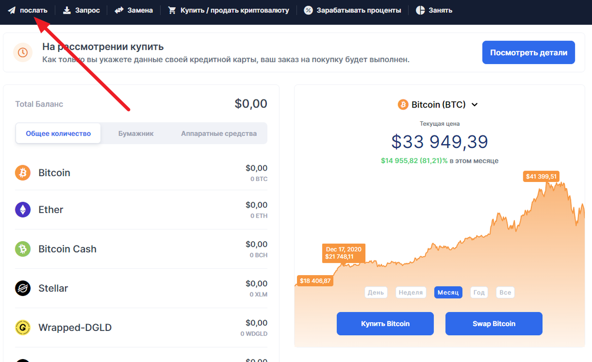Image resolution: width=592 pixels, height=362 pixels.
Task: Select the Месяц chart range
Action: (x=448, y=292)
